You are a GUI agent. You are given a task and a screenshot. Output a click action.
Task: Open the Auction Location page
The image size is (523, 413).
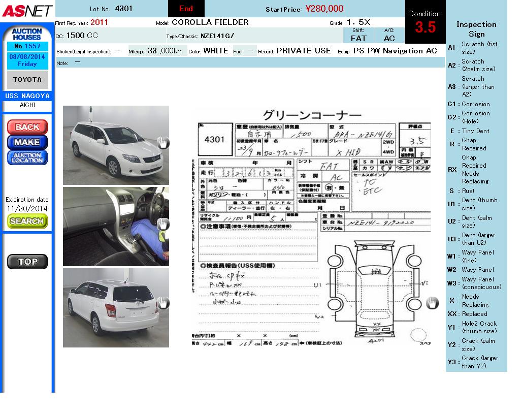pos(27,157)
